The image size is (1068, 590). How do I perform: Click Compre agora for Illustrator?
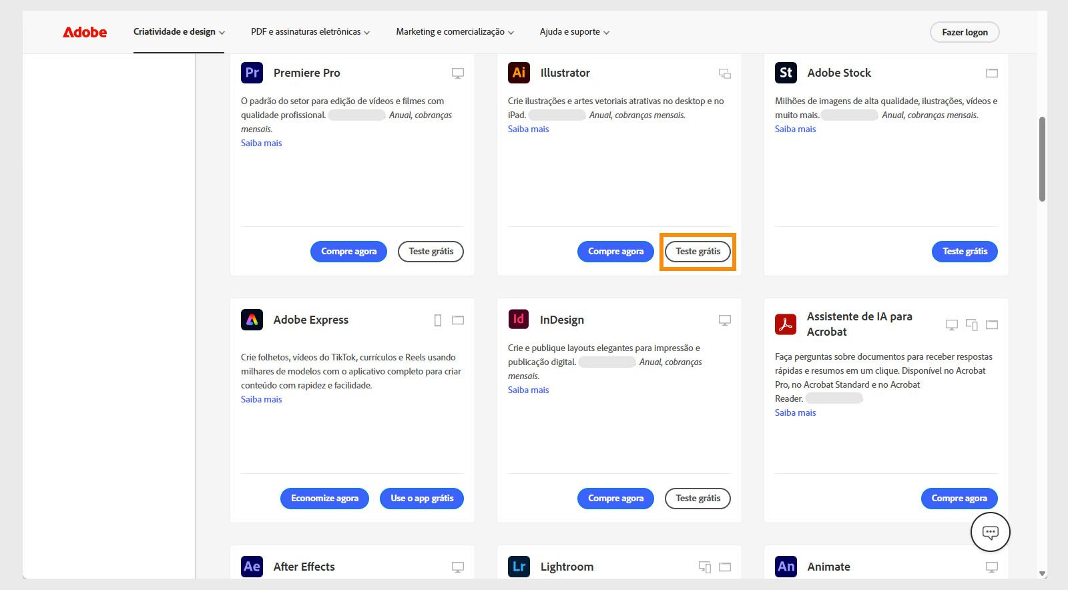coord(615,252)
